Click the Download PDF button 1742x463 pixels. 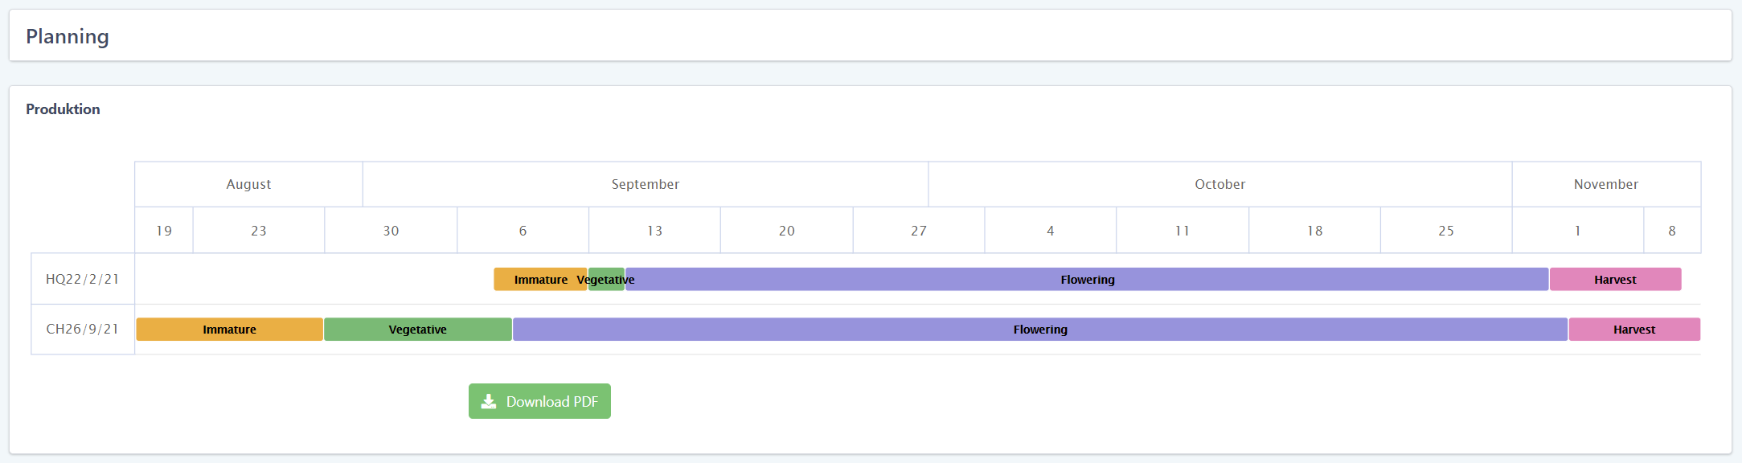pyautogui.click(x=539, y=401)
